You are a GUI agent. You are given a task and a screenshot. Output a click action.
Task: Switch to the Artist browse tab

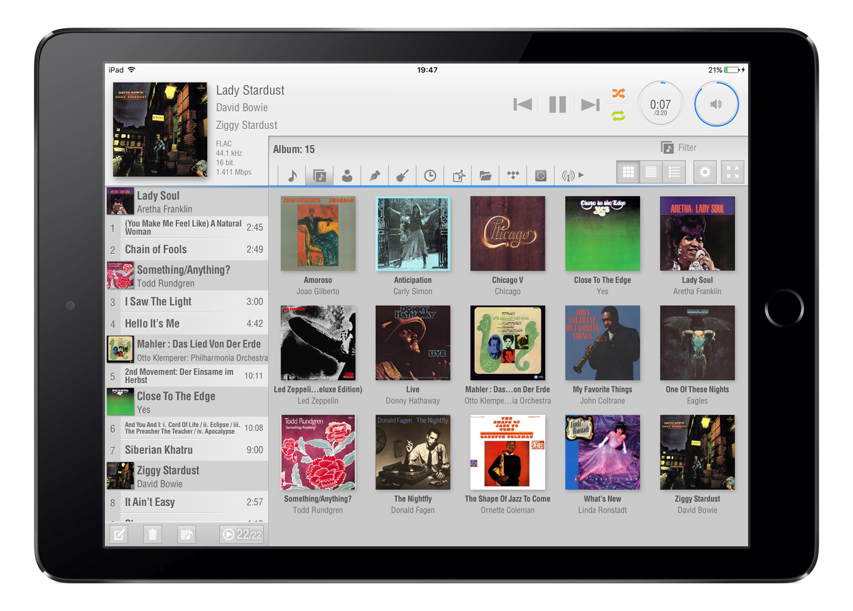point(347,175)
